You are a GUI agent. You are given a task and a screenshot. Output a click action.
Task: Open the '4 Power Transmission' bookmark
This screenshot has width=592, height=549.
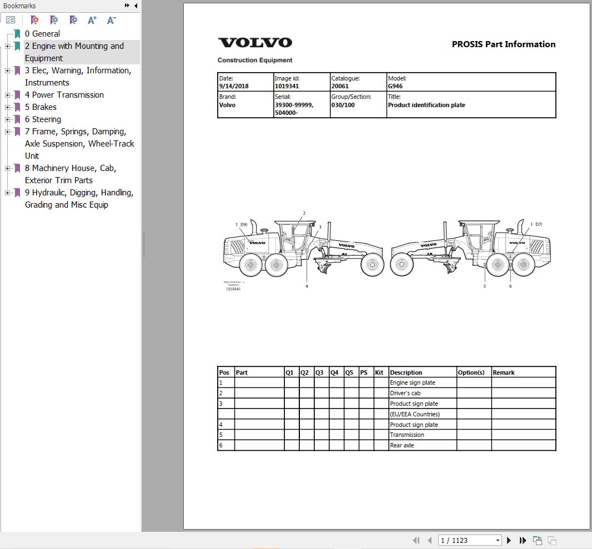64,95
